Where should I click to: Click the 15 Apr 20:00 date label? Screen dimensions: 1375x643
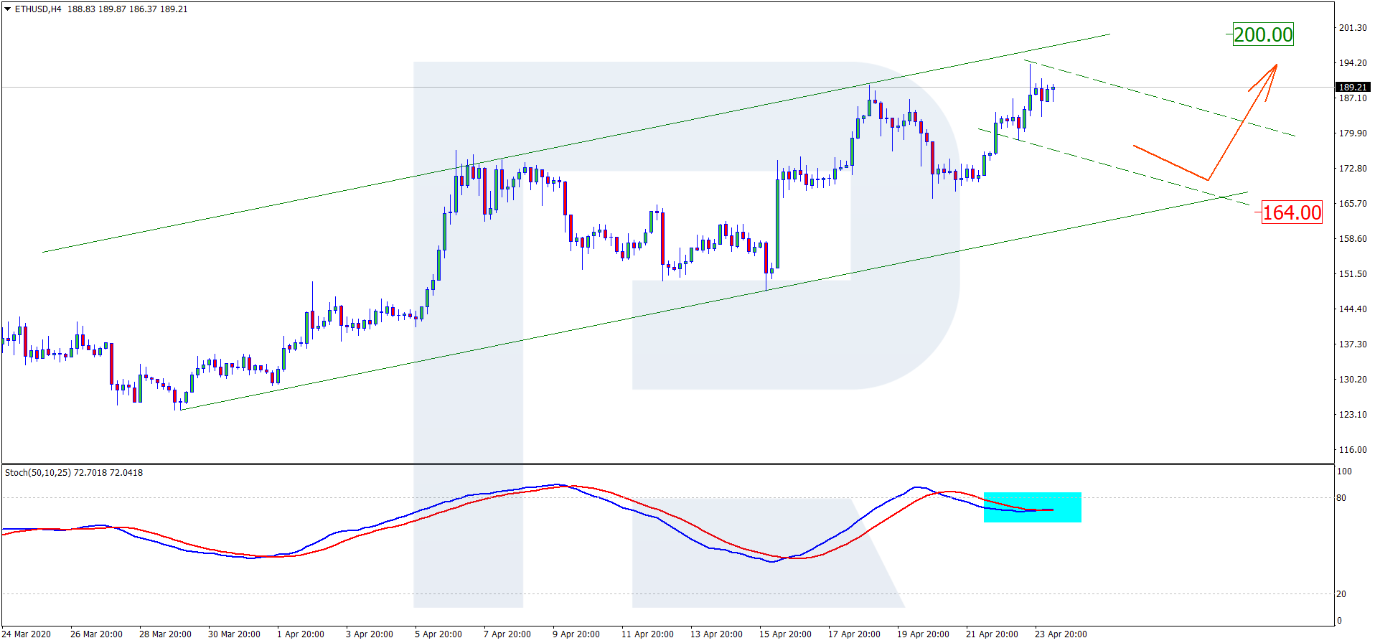785,634
